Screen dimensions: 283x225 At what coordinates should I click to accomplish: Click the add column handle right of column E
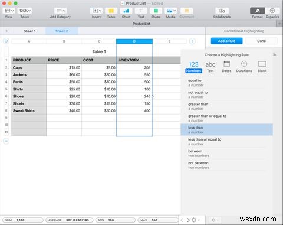click(x=192, y=41)
